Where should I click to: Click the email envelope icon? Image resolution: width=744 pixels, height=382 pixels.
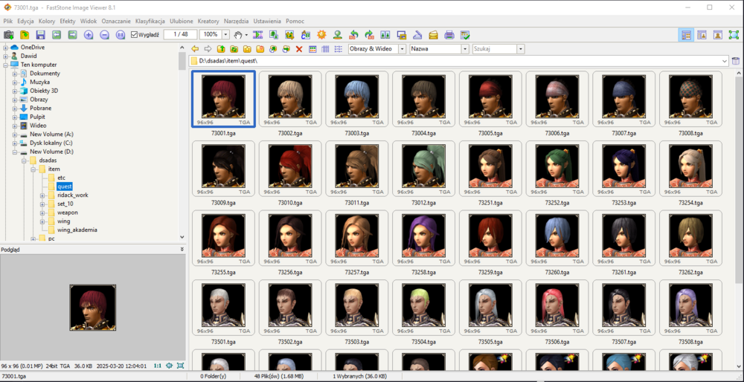pos(433,35)
